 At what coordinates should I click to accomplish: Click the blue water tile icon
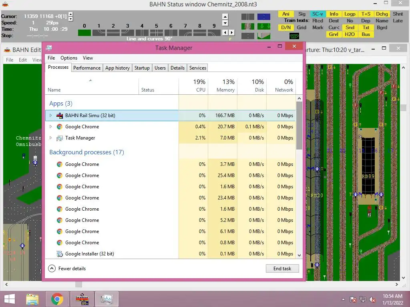[263, 17]
